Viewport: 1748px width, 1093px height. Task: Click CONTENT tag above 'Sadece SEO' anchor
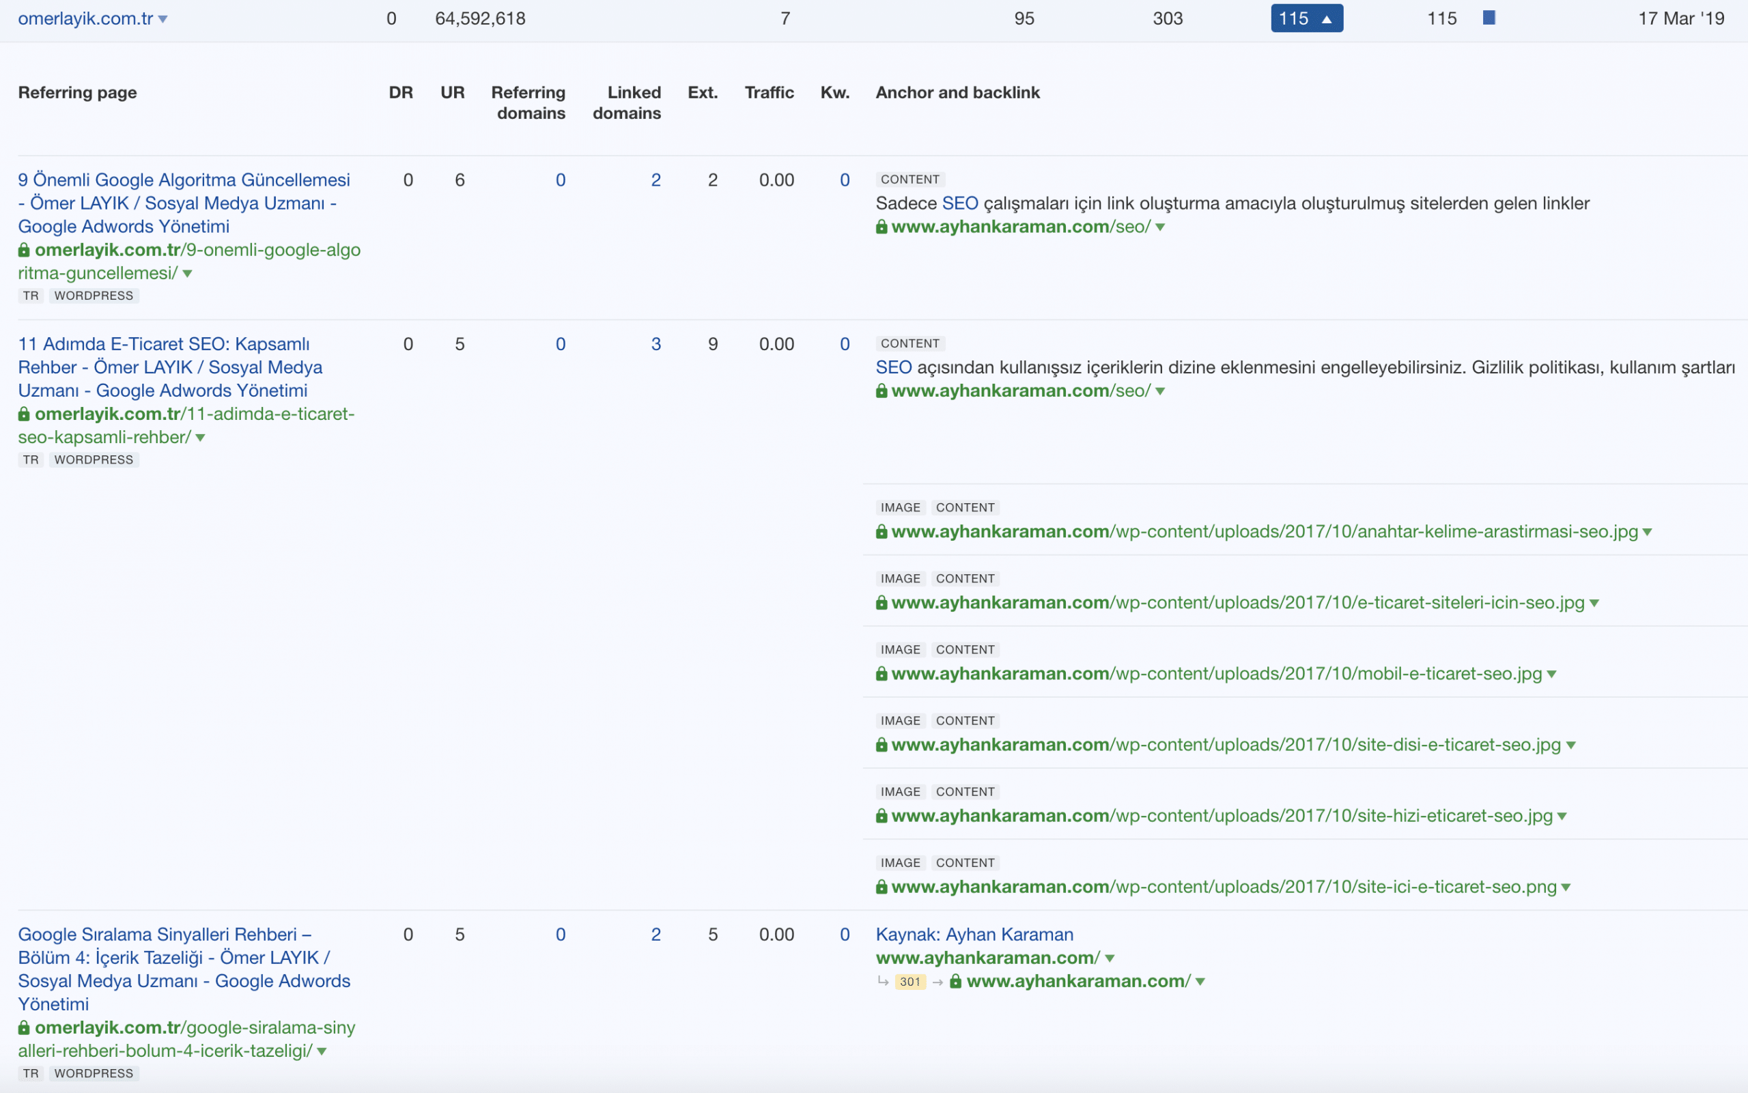click(x=910, y=180)
